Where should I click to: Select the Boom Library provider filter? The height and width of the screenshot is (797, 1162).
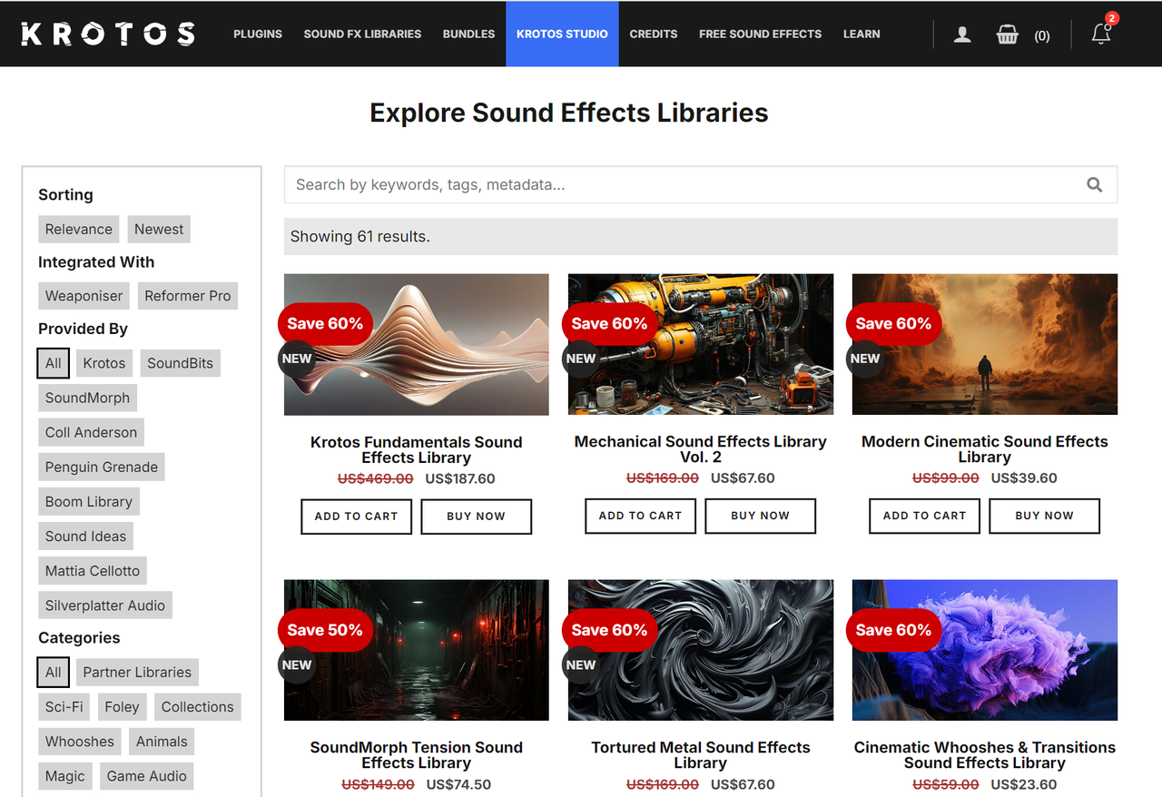[88, 501]
